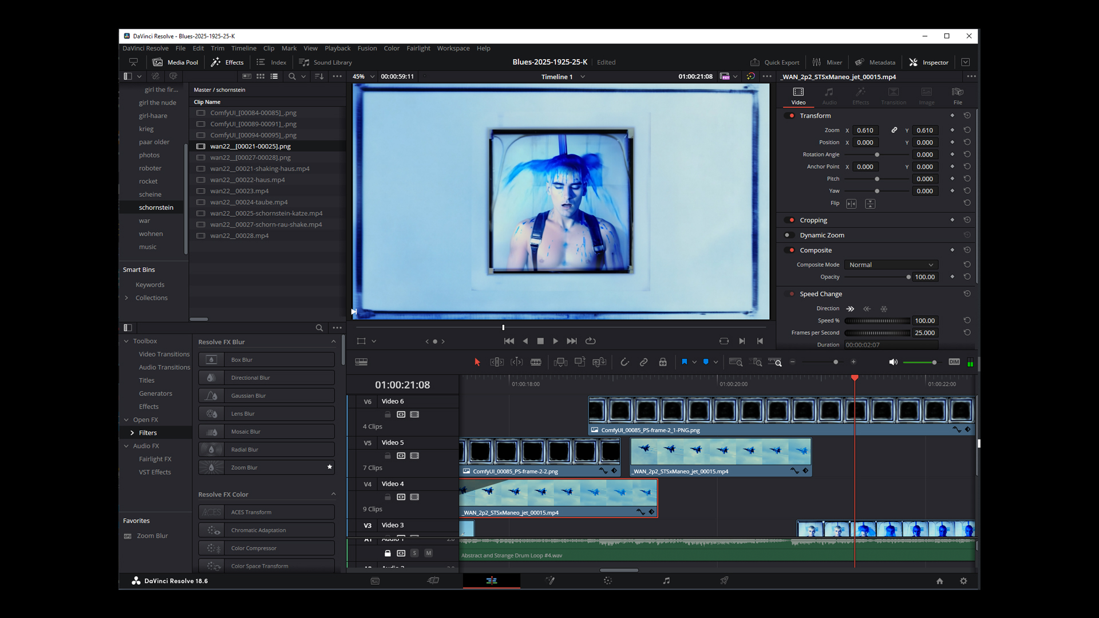This screenshot has width=1099, height=618.
Task: Click the Fusion page icon
Action: click(550, 581)
